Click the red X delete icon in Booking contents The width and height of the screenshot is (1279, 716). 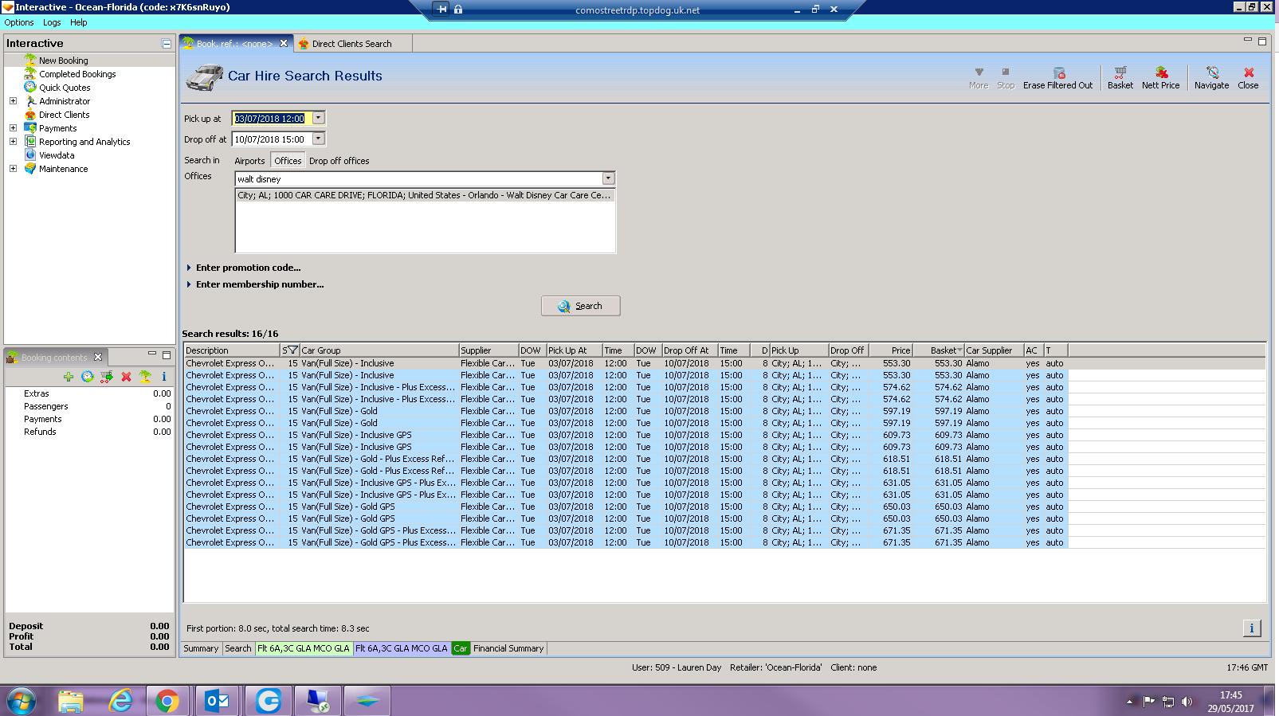(126, 377)
